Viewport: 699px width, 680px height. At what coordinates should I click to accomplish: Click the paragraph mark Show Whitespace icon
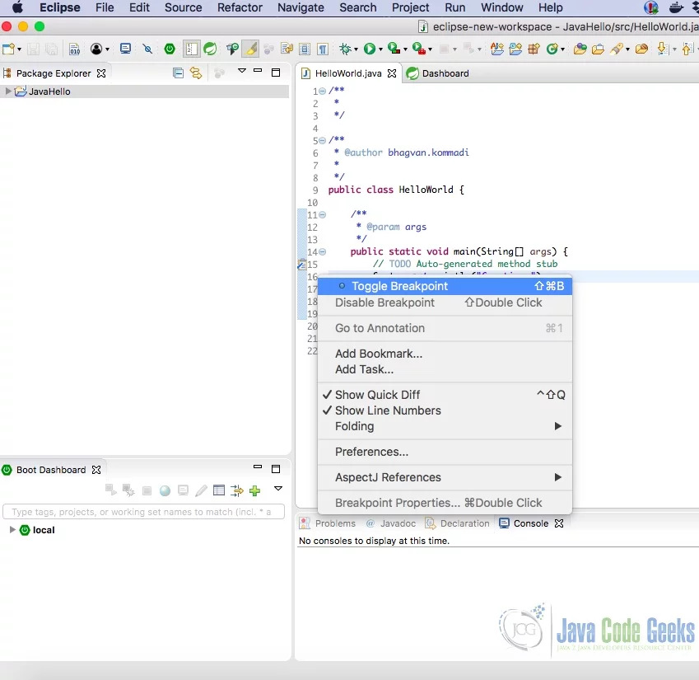(x=324, y=49)
